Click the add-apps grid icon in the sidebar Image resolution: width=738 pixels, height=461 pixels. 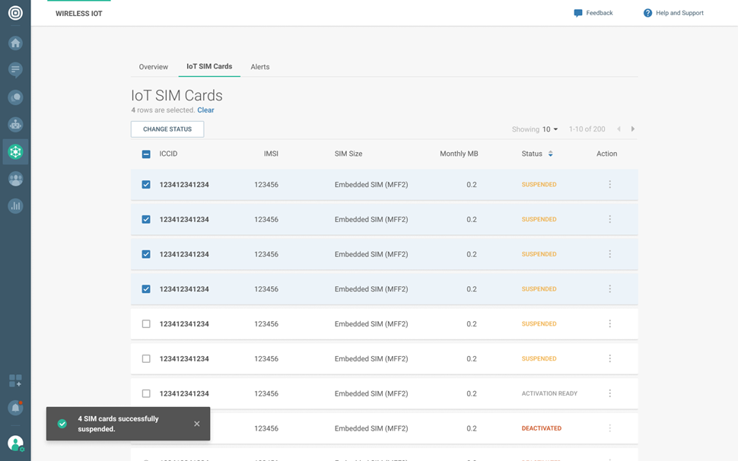pyautogui.click(x=15, y=380)
